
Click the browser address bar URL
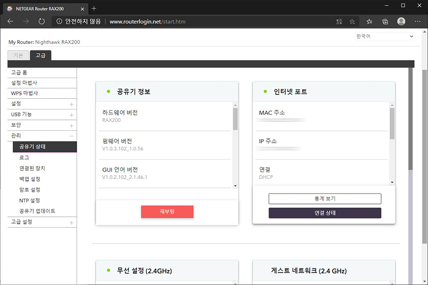[x=147, y=21]
